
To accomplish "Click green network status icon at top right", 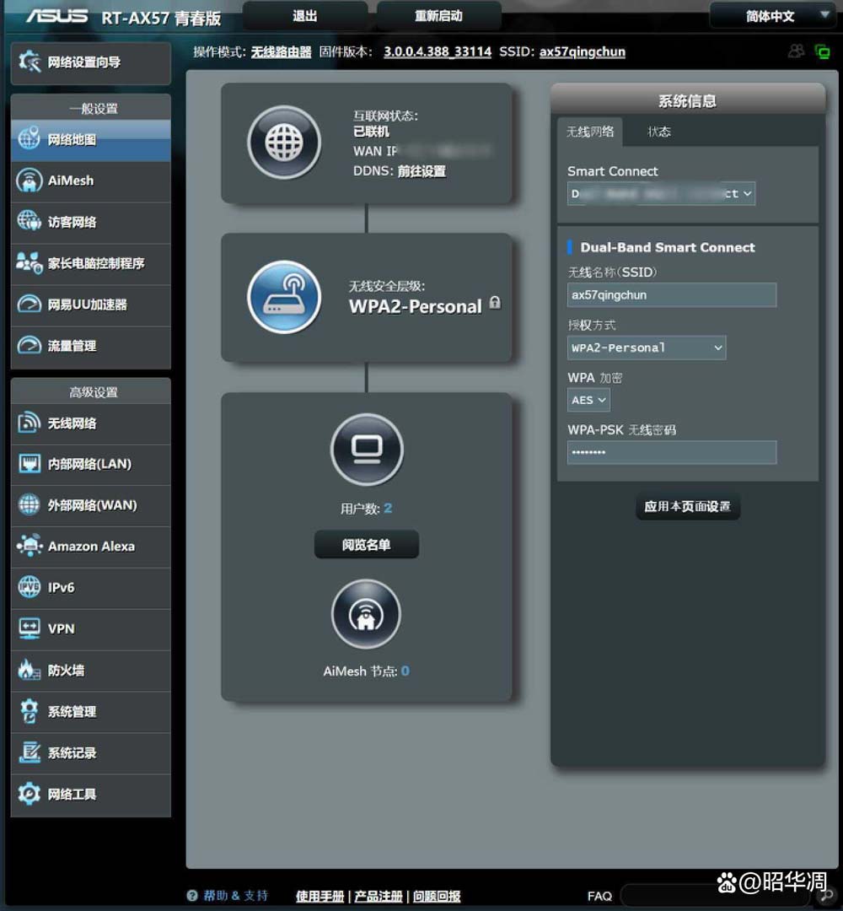I will pos(822,52).
